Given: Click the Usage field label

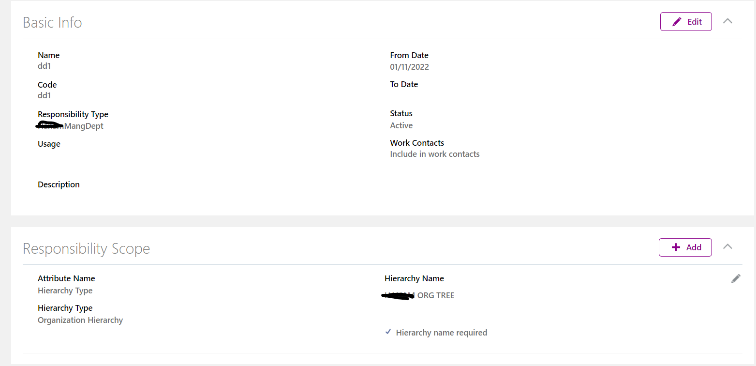Looking at the screenshot, I should [x=49, y=144].
